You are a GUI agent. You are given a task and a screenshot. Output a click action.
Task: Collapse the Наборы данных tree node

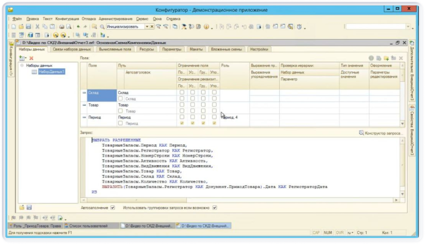(x=22, y=65)
